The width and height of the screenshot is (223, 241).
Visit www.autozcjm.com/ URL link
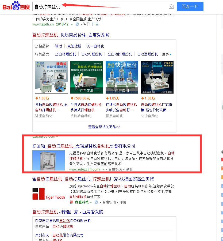[x=85, y=169]
